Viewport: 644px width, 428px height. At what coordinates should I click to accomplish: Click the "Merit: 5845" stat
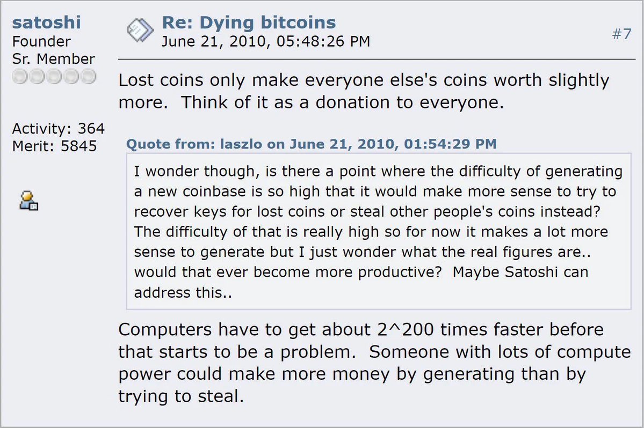click(x=54, y=146)
